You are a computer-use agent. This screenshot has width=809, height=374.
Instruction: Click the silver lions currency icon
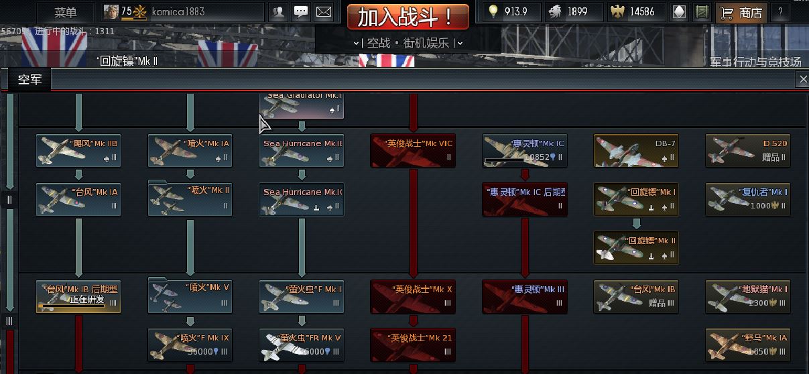555,11
